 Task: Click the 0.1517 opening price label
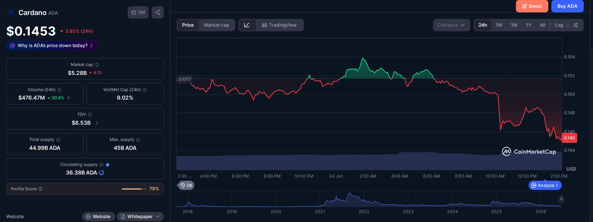point(185,79)
